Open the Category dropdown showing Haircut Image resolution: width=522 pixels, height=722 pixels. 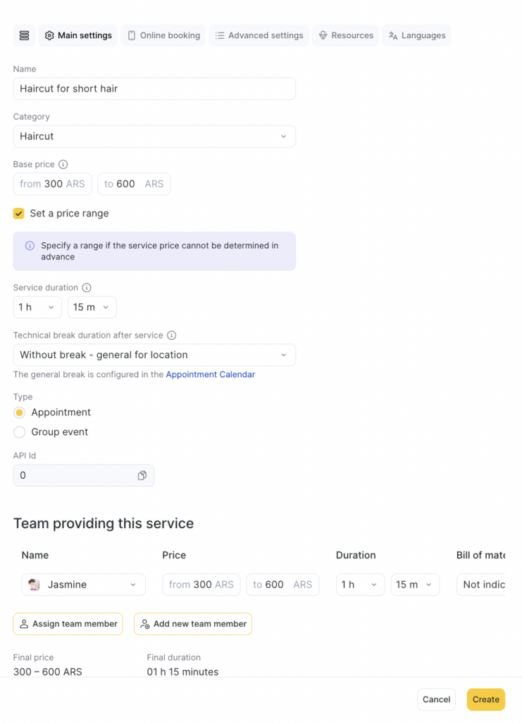[x=154, y=136]
